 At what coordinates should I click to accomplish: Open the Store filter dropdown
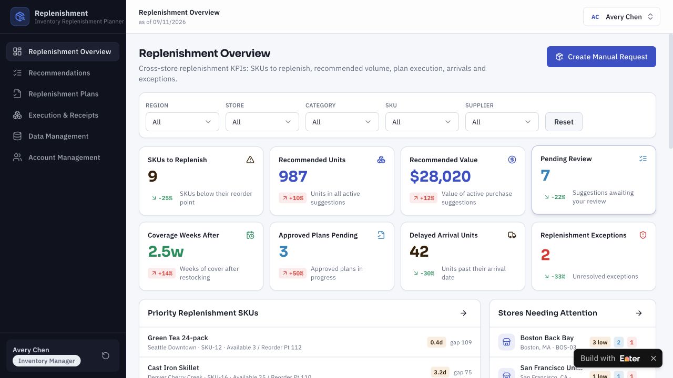click(262, 122)
